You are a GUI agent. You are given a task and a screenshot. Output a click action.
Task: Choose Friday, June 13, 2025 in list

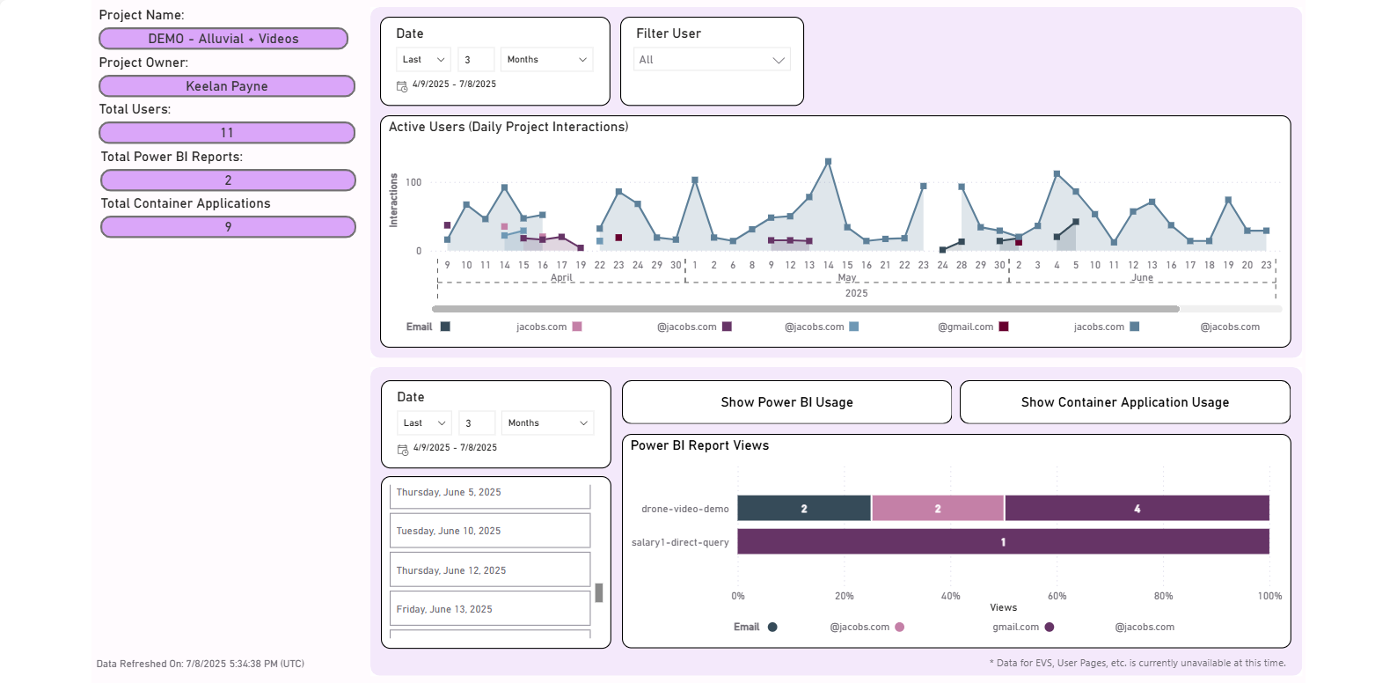click(x=489, y=609)
